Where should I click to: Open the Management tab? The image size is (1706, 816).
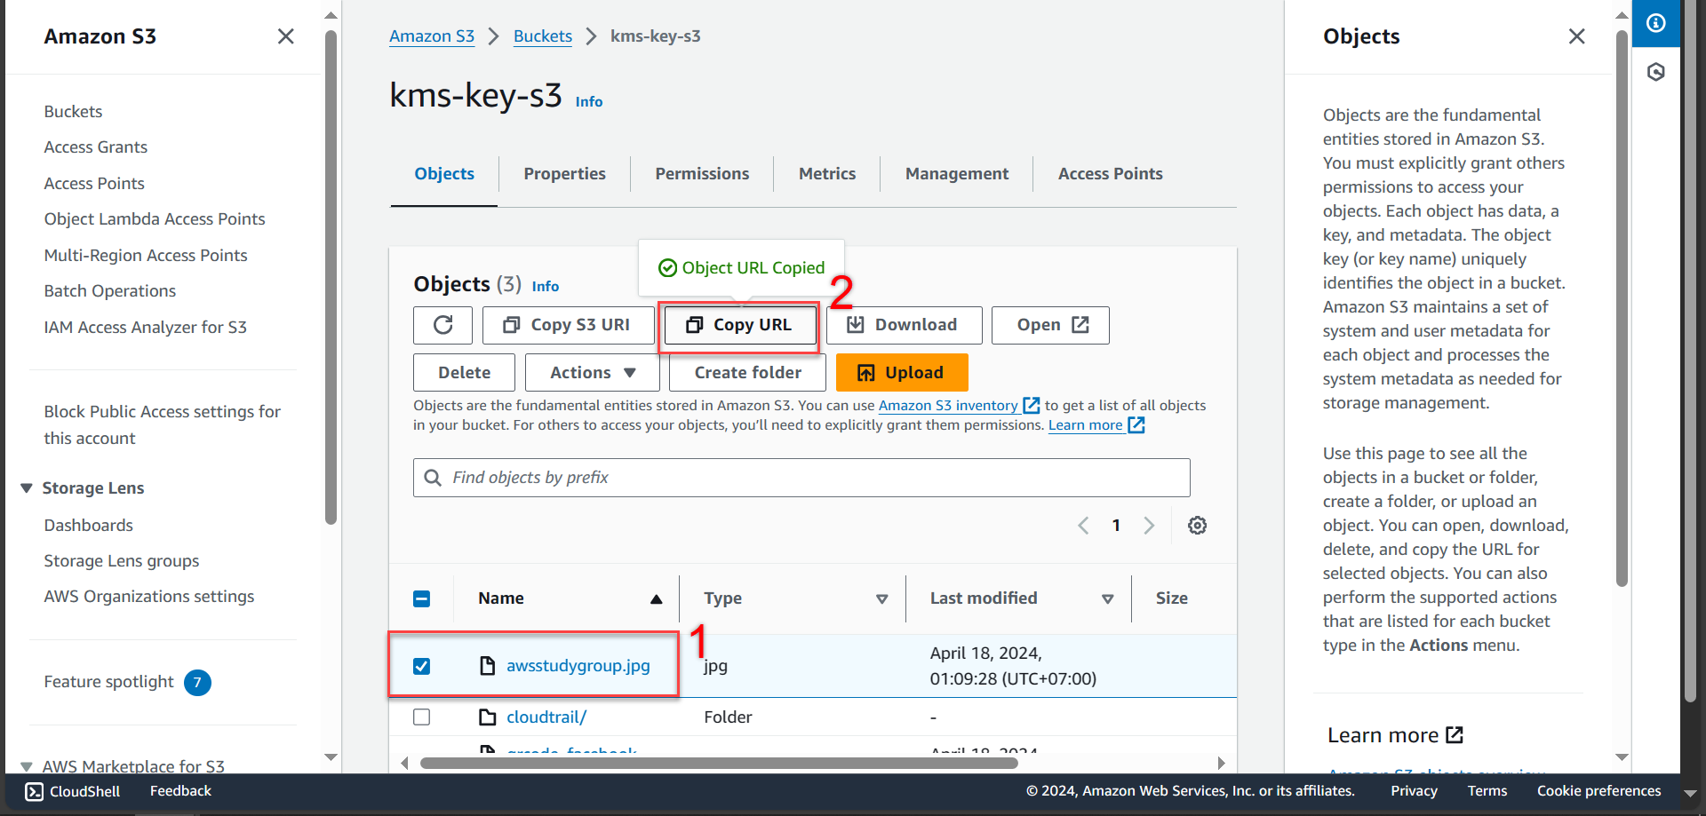tap(957, 174)
